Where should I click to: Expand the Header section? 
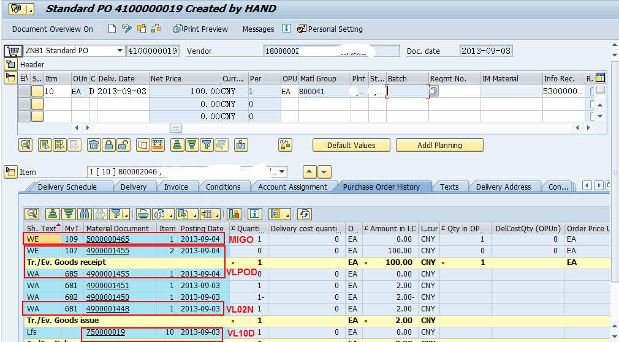tap(10, 64)
